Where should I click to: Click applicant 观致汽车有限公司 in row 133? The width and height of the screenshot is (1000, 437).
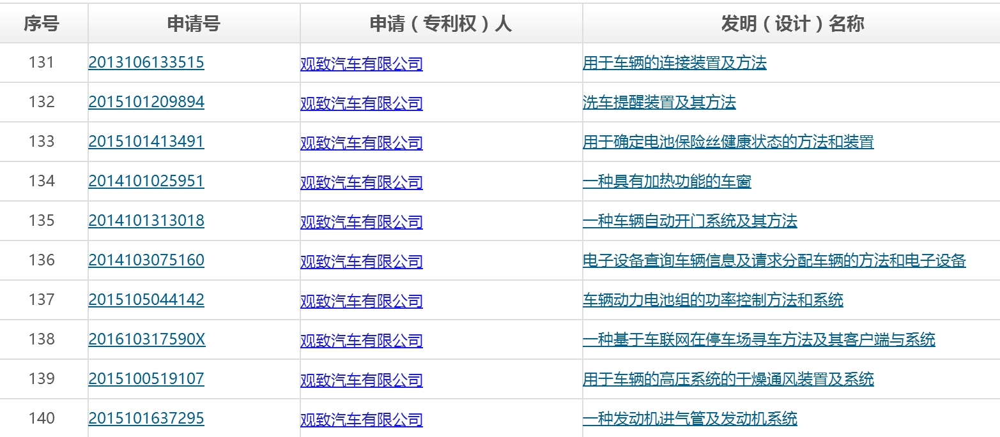(362, 143)
